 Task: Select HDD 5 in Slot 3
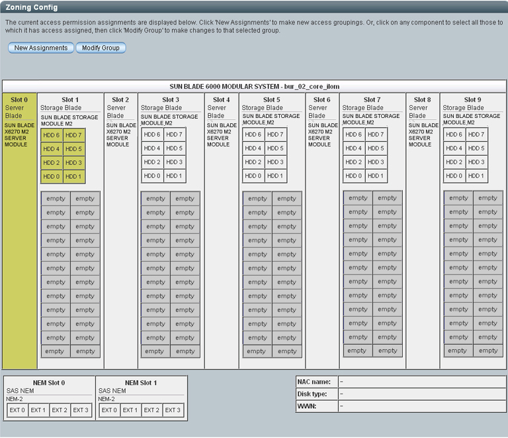(175, 148)
